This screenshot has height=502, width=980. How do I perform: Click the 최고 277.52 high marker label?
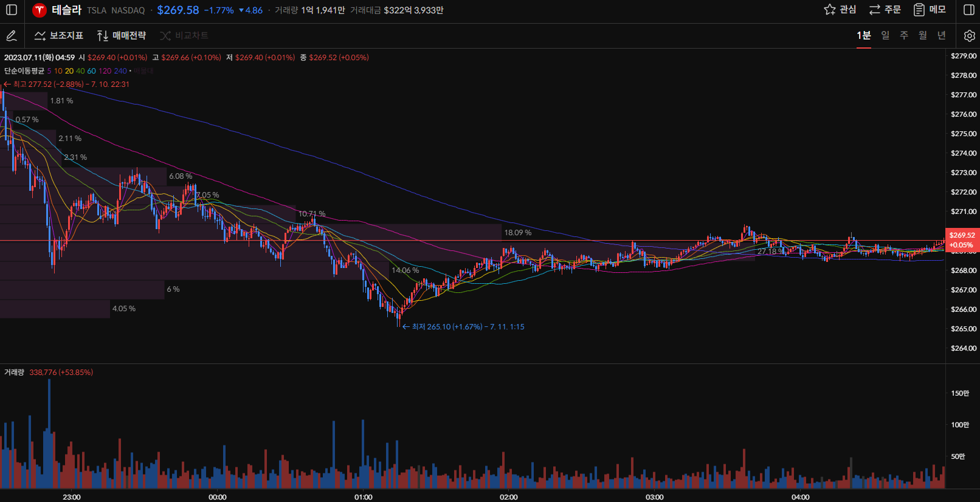click(x=66, y=84)
